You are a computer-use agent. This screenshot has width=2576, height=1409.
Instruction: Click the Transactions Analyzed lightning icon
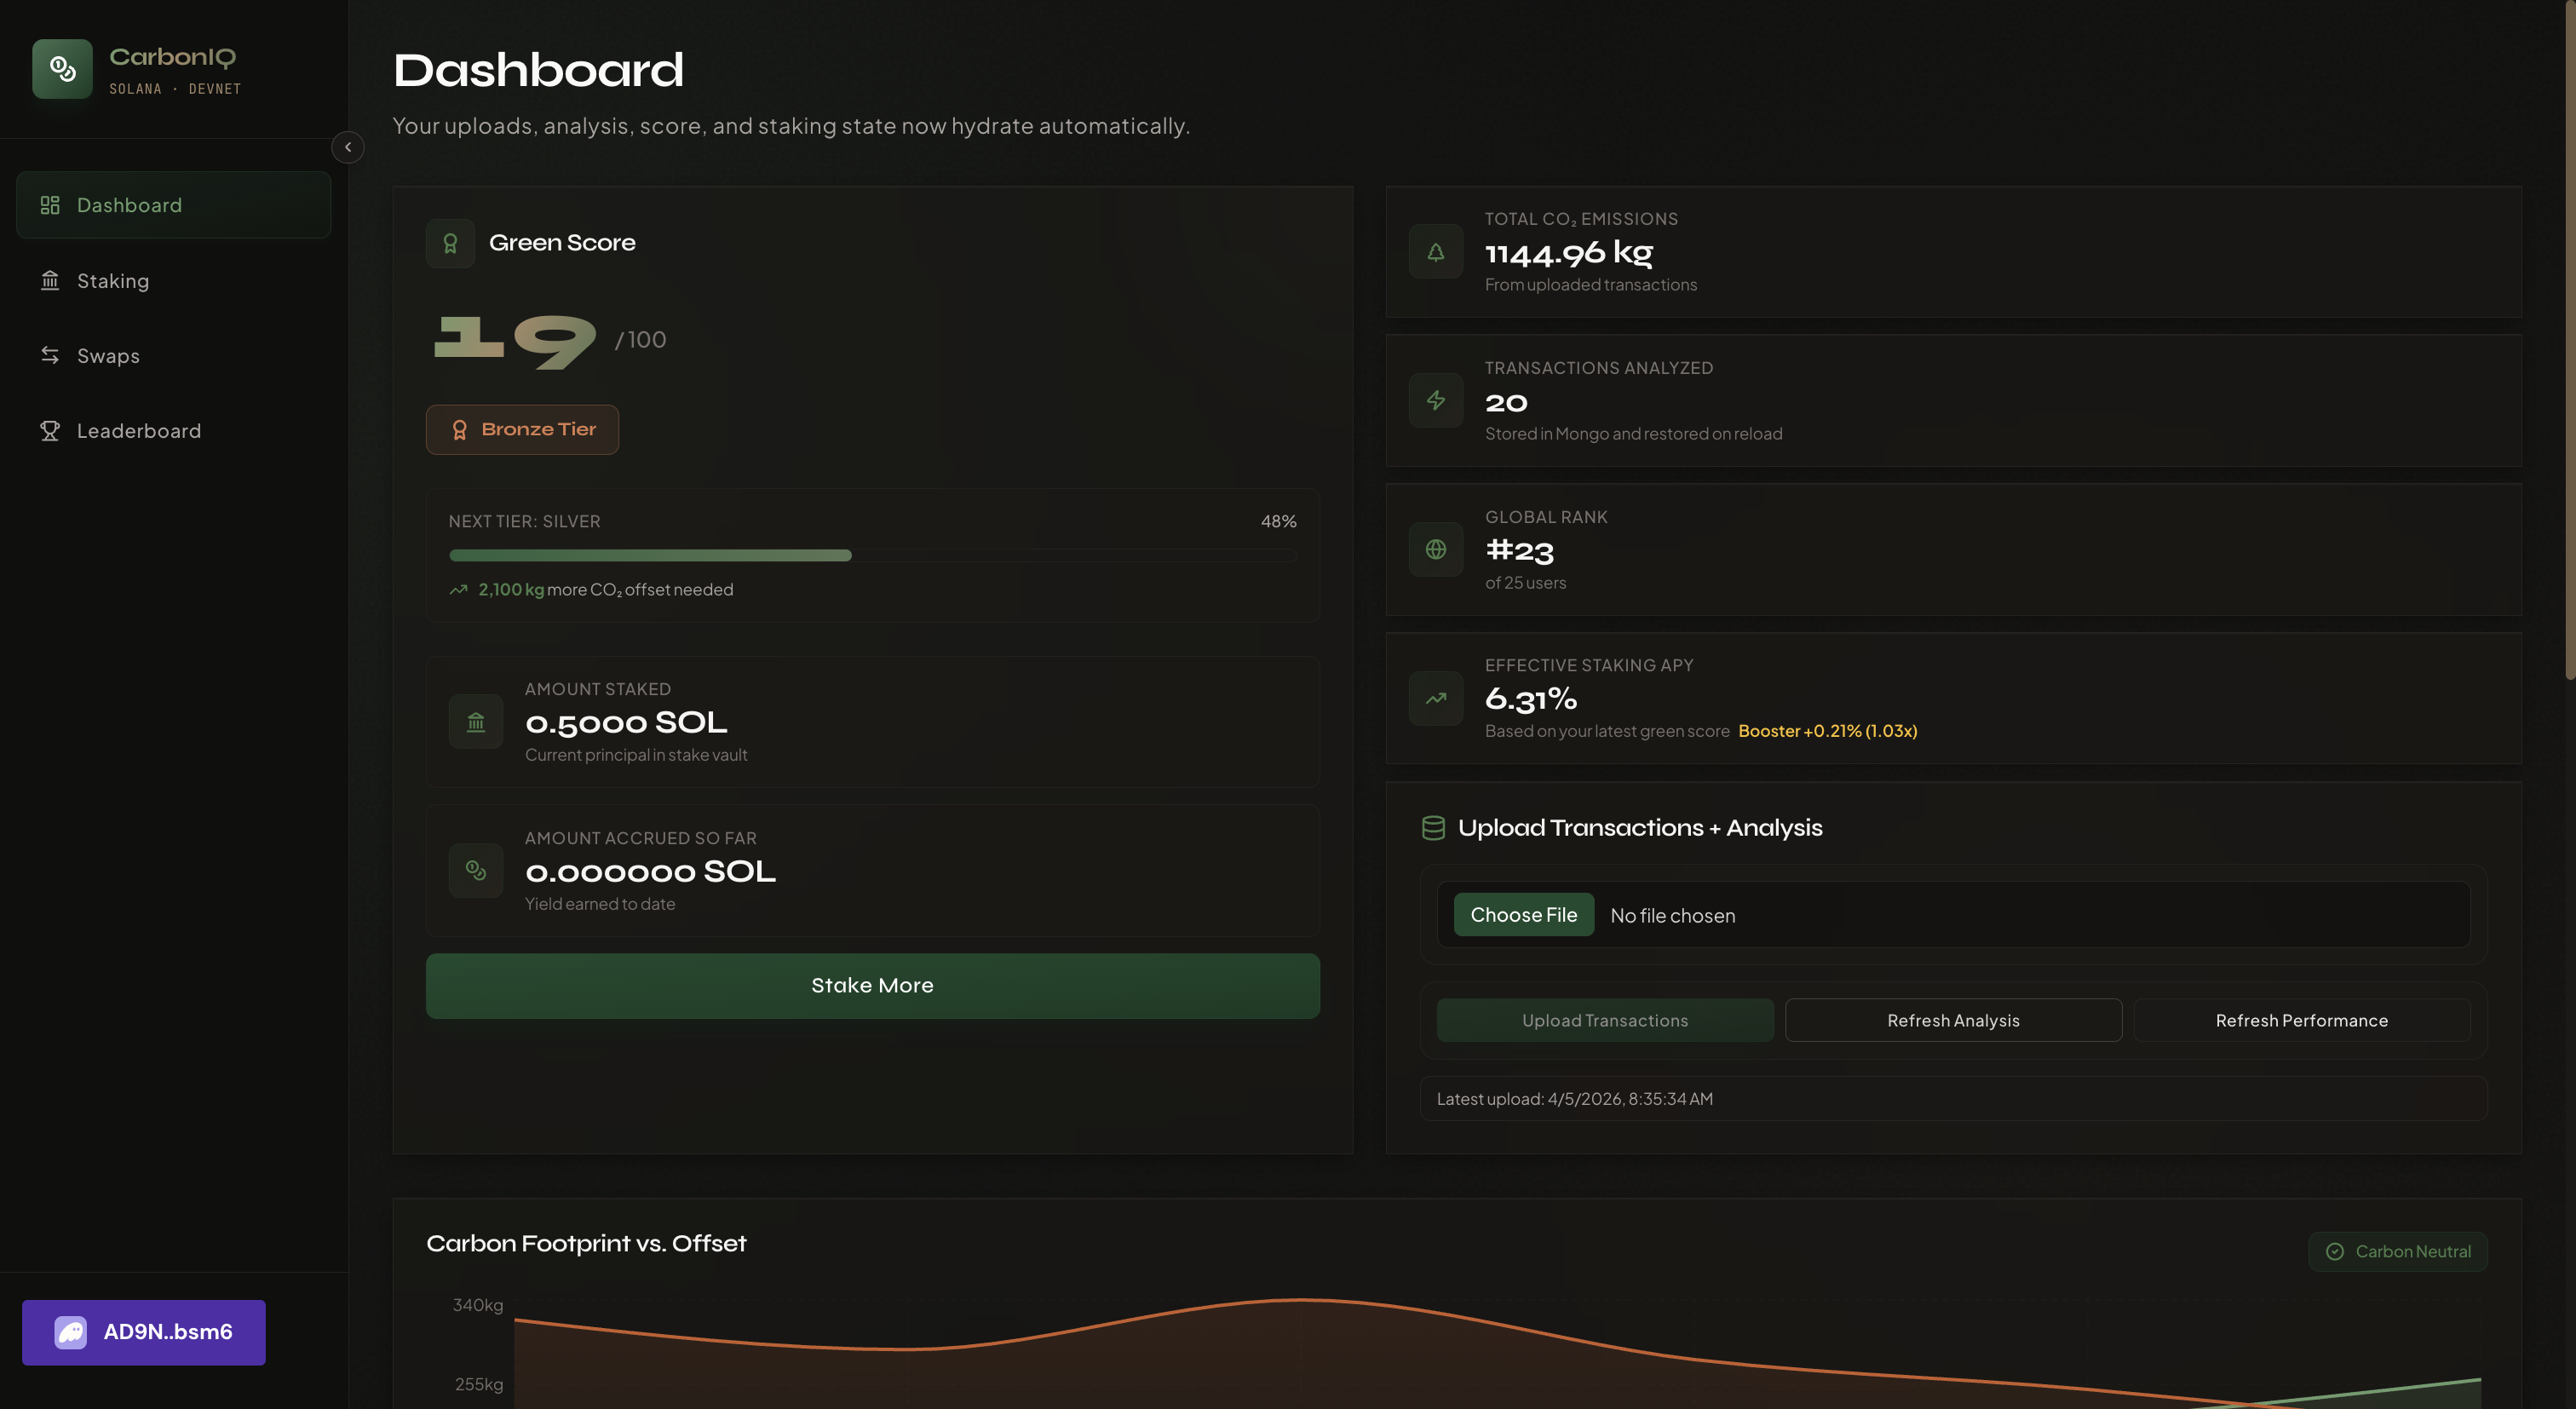1436,401
